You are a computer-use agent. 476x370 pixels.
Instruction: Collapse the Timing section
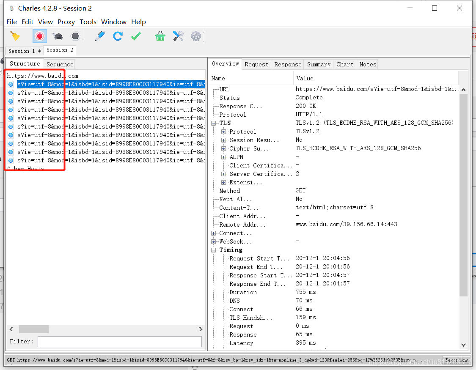[x=213, y=250]
